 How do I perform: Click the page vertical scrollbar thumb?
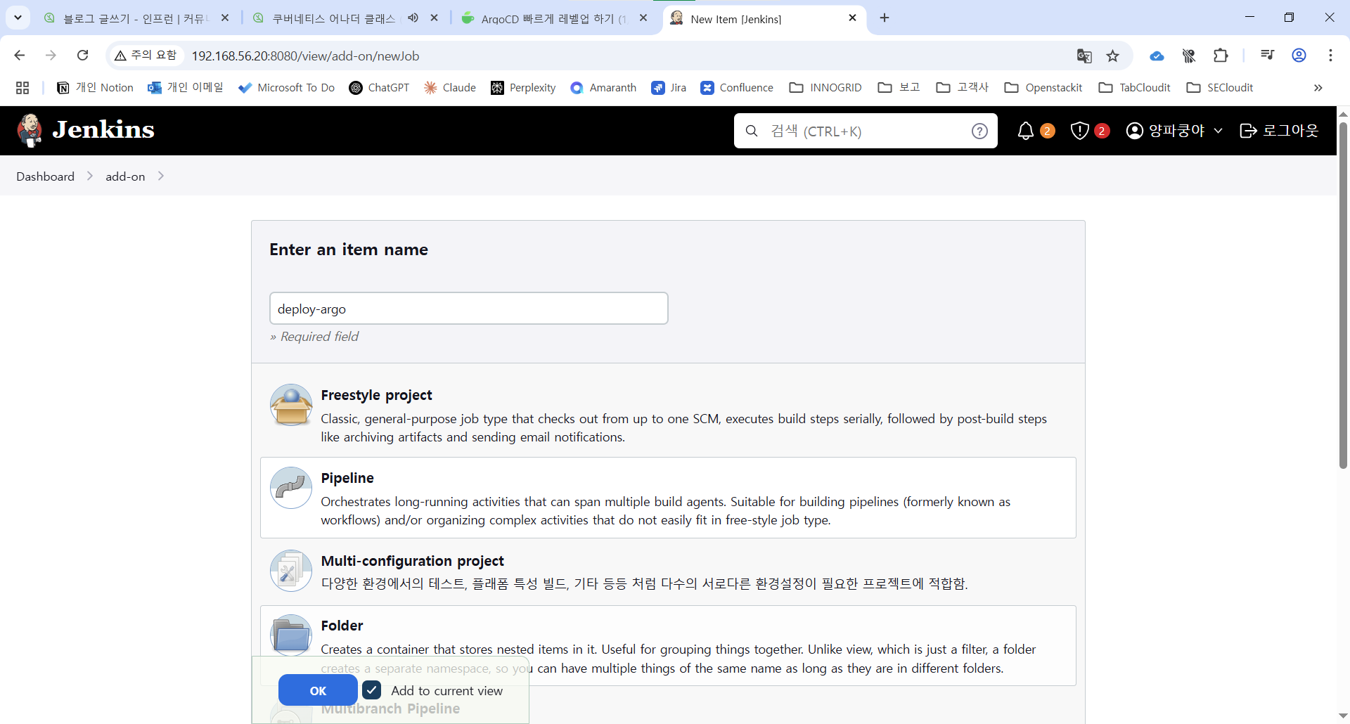[1343, 295]
